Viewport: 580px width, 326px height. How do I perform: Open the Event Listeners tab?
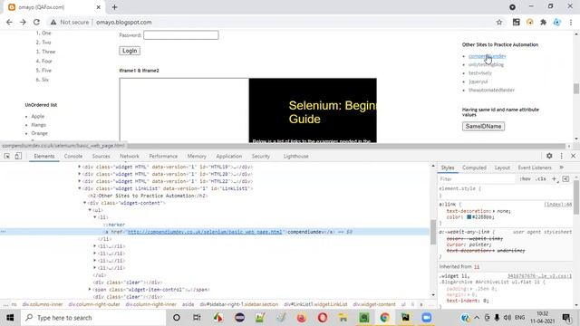pos(535,168)
